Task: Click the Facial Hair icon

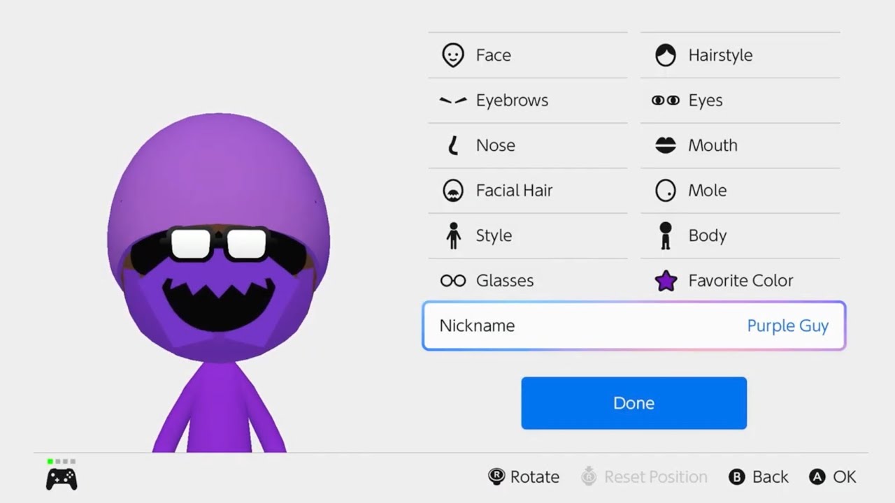Action: [453, 191]
